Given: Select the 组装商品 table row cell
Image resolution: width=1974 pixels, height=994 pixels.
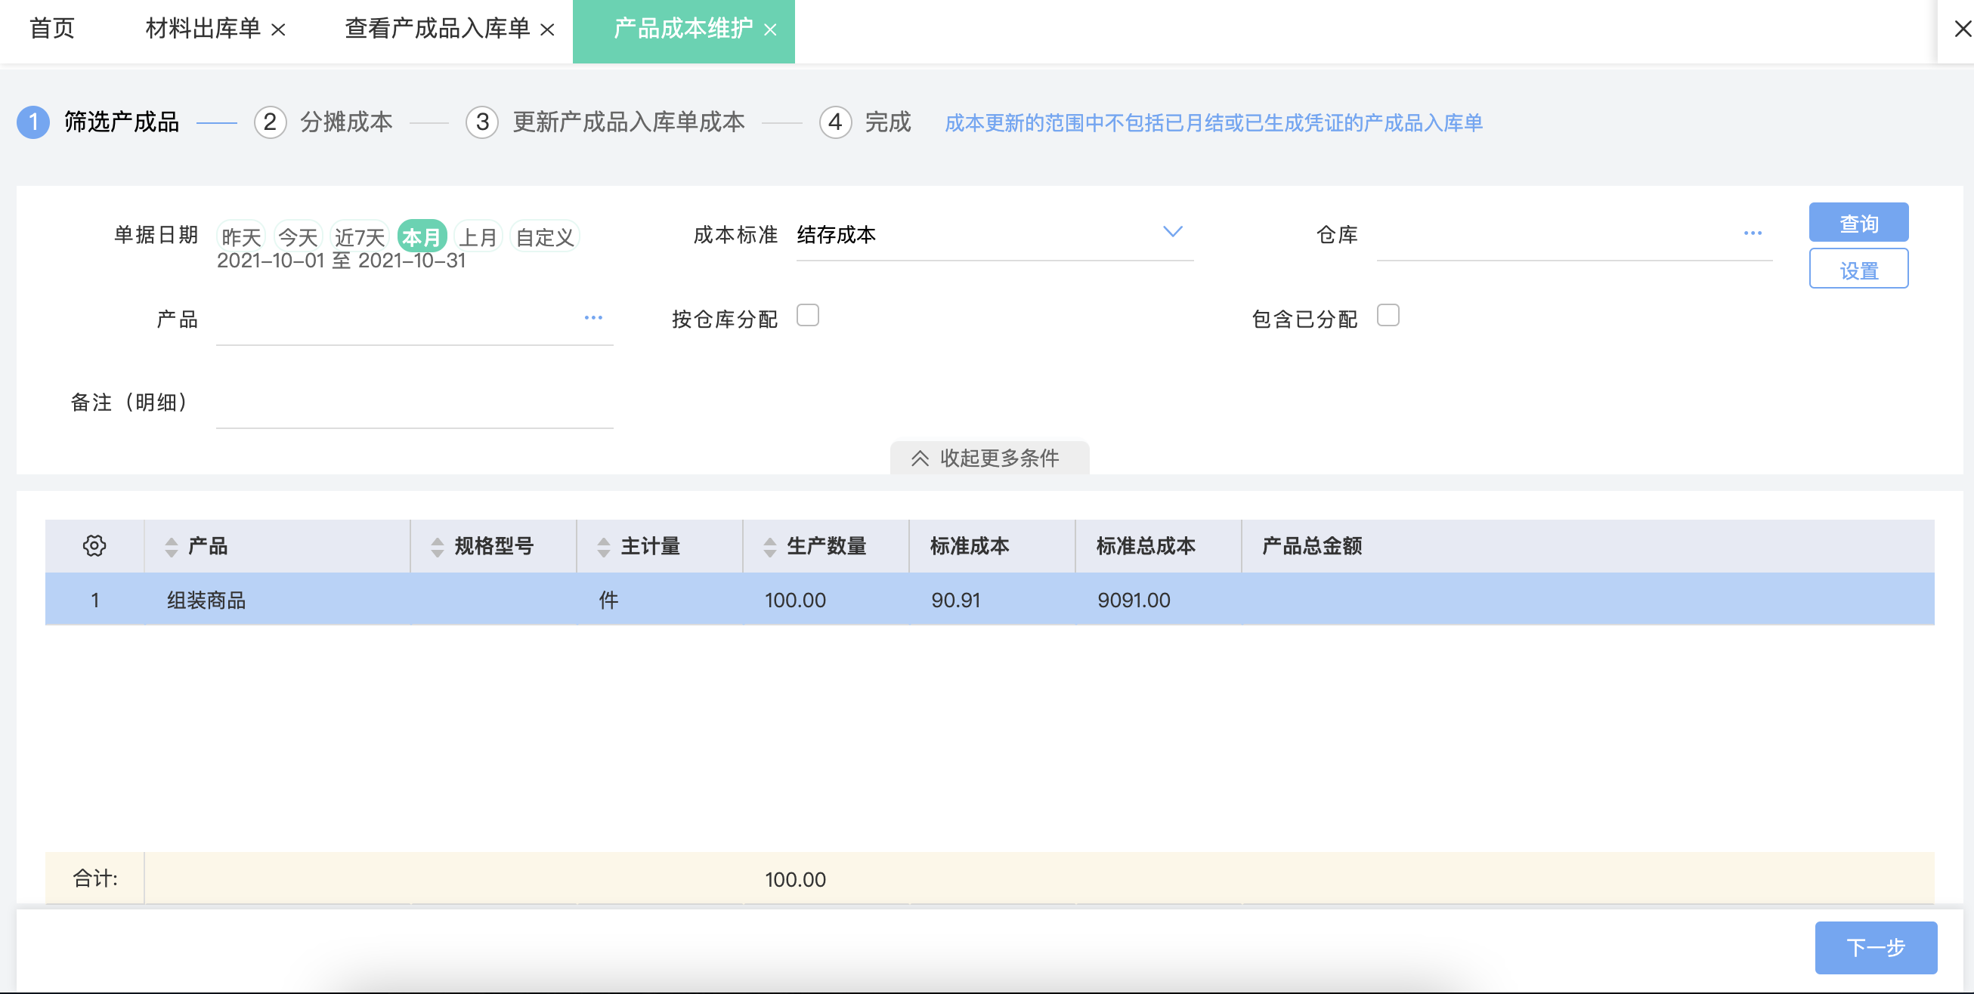Looking at the screenshot, I should [x=206, y=600].
